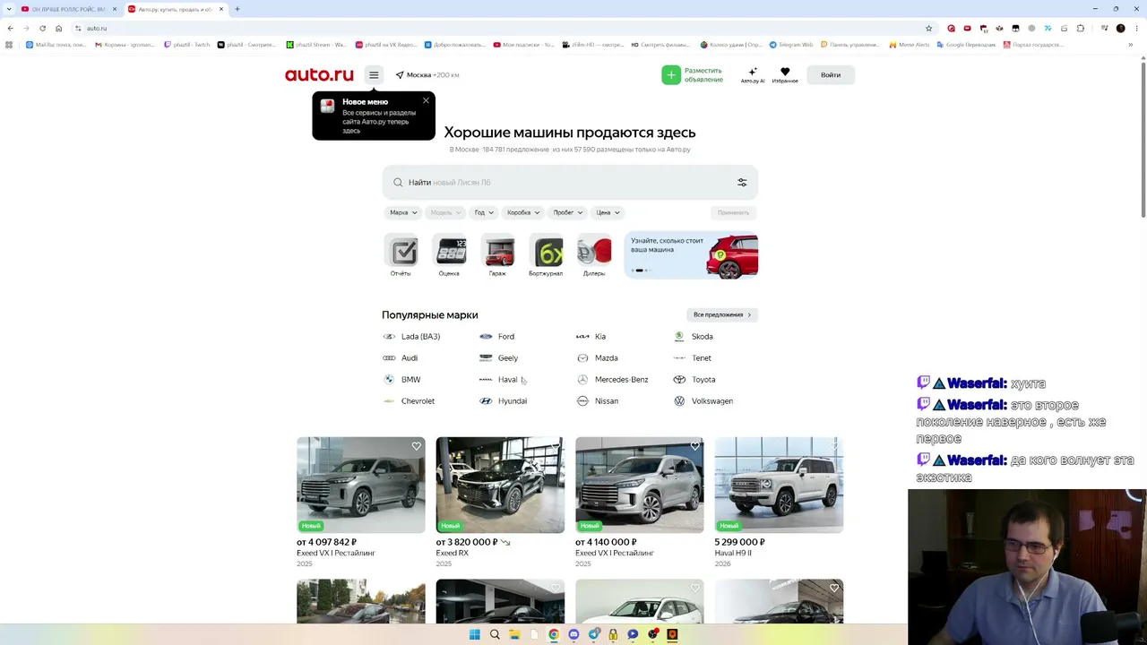The width and height of the screenshot is (1147, 645).
Task: Go back in browser history
Action: [x=10, y=28]
